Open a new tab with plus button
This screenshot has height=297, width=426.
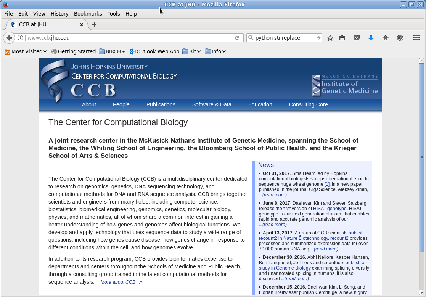point(94,25)
